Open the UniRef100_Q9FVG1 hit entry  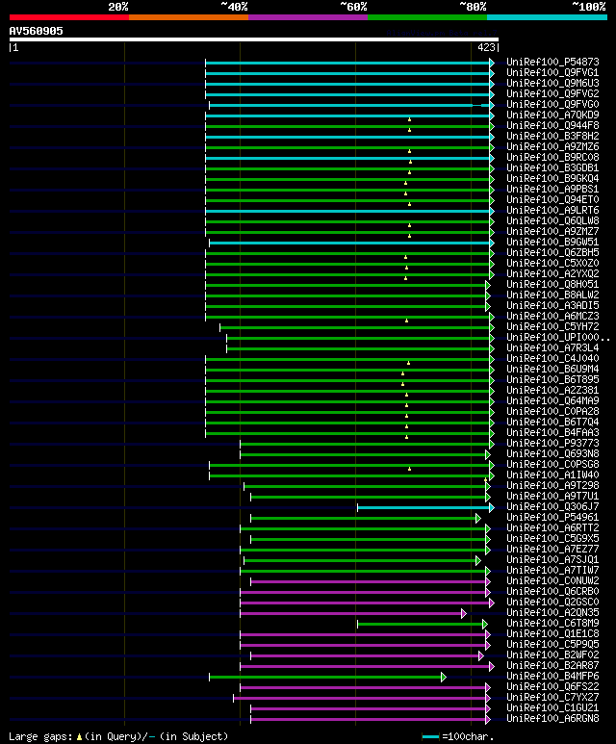pos(552,72)
